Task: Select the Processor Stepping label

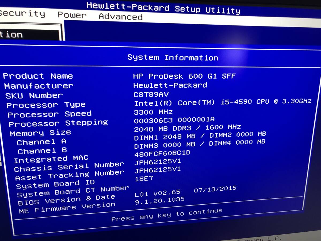Action: pos(58,123)
